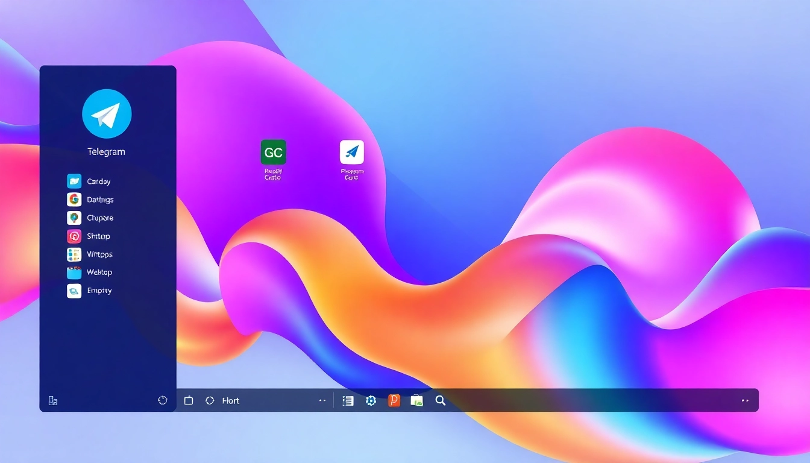Launch the orange P app in taskbar
This screenshot has width=810, height=463.
tap(394, 400)
